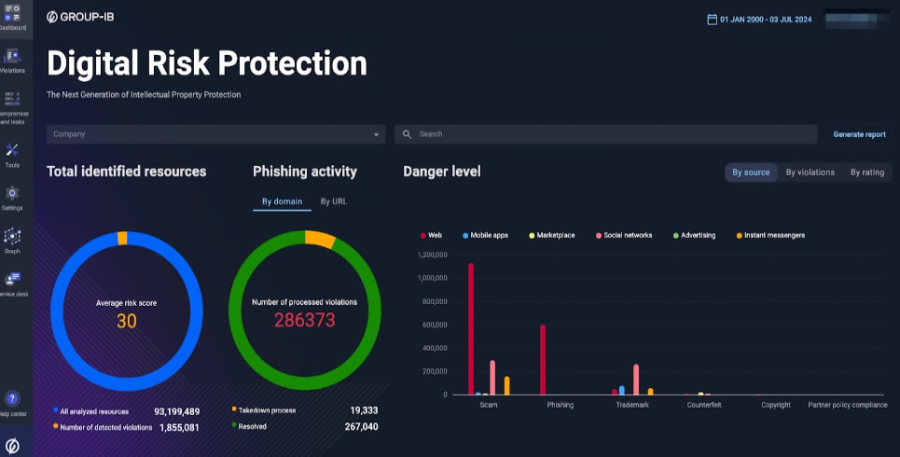Click the Group-IB logo at sidebar bottom

(12, 446)
